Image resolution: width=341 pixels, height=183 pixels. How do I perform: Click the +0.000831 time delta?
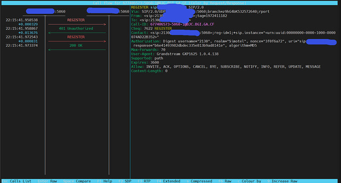pyautogui.click(x=28, y=41)
